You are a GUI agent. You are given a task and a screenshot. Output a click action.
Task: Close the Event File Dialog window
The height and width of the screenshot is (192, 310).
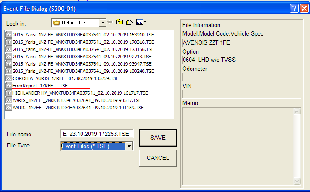303,8
